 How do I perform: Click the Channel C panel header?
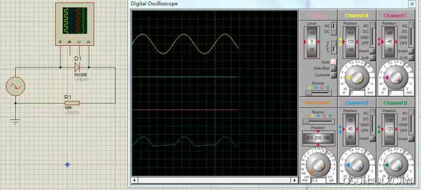(396, 15)
